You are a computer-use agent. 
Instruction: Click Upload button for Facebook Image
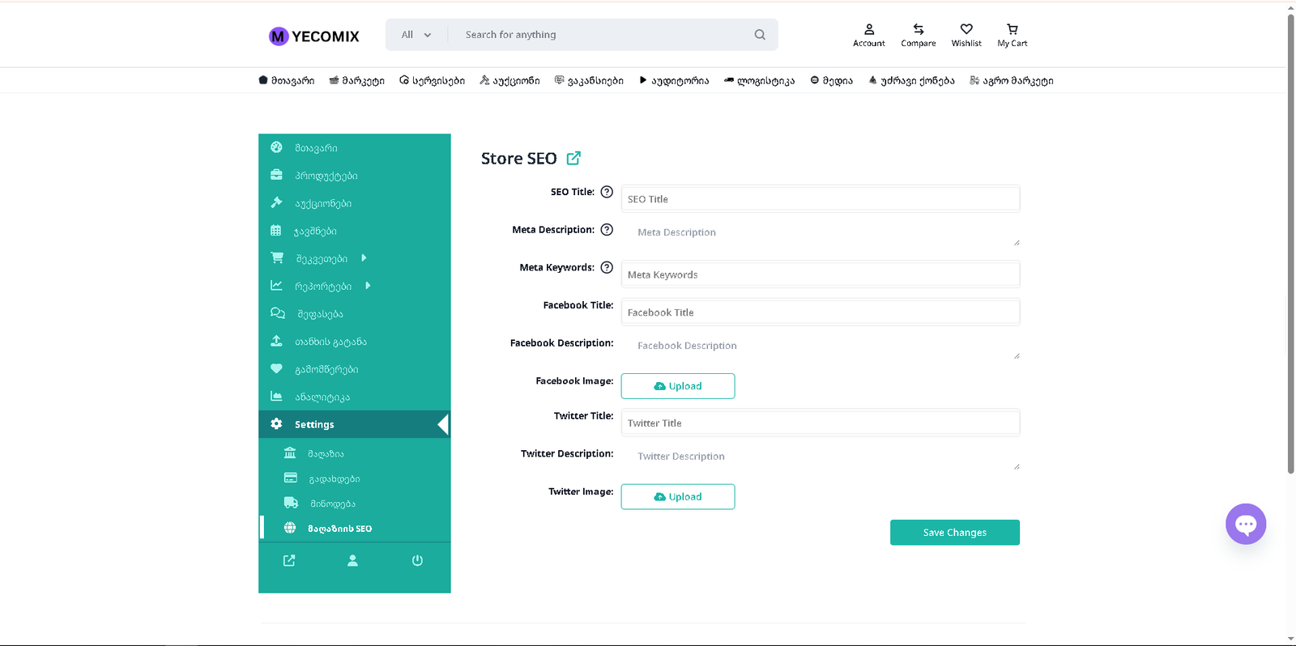(677, 386)
